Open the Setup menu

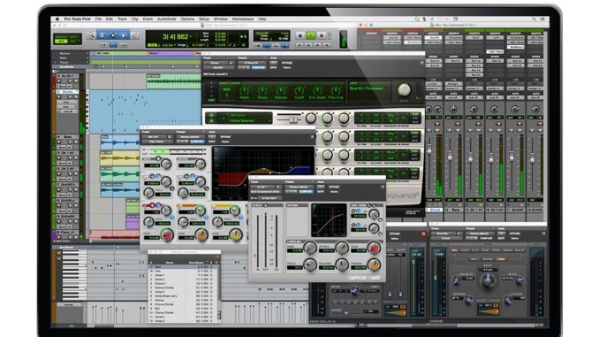tap(204, 19)
